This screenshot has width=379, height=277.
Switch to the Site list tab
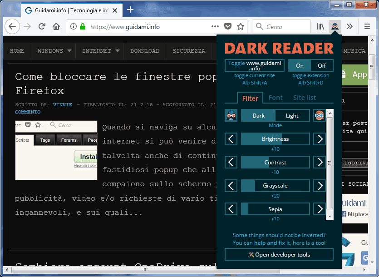[304, 98]
